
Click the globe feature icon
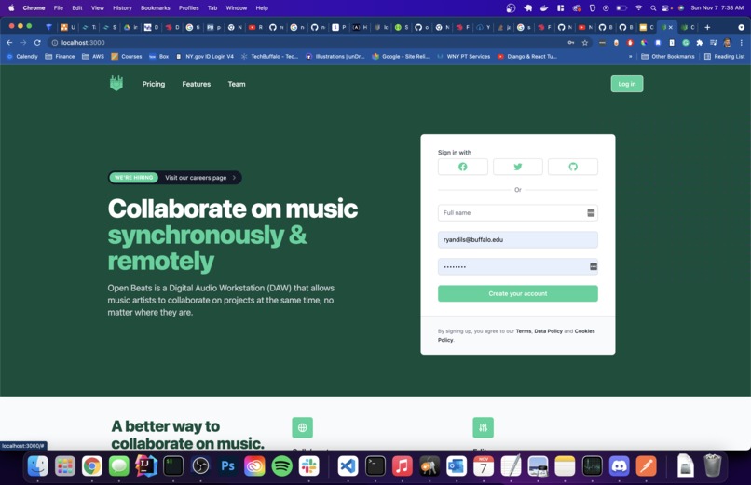pyautogui.click(x=302, y=427)
